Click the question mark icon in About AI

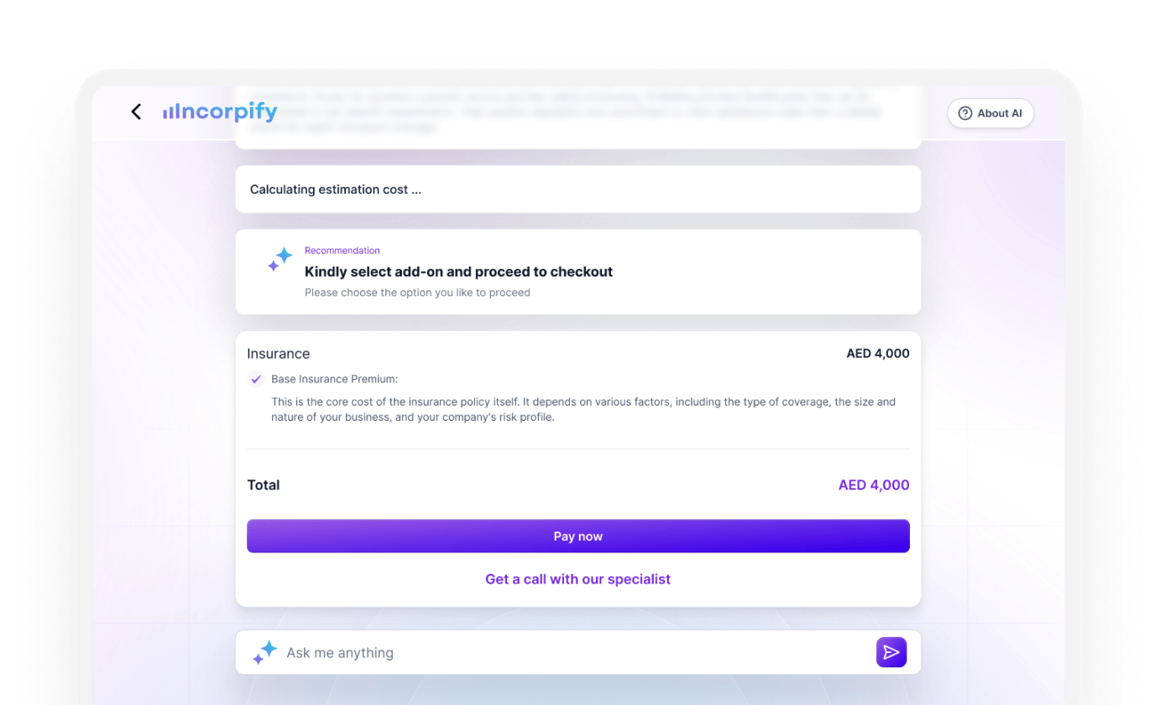[x=965, y=113]
